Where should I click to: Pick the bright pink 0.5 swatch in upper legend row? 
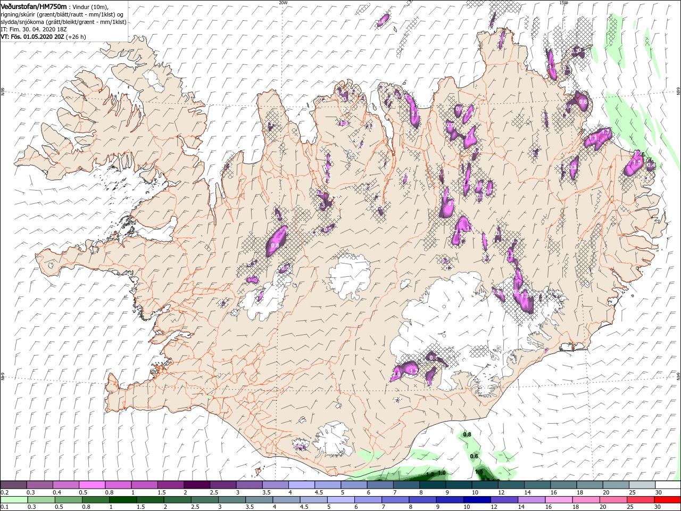click(92, 485)
